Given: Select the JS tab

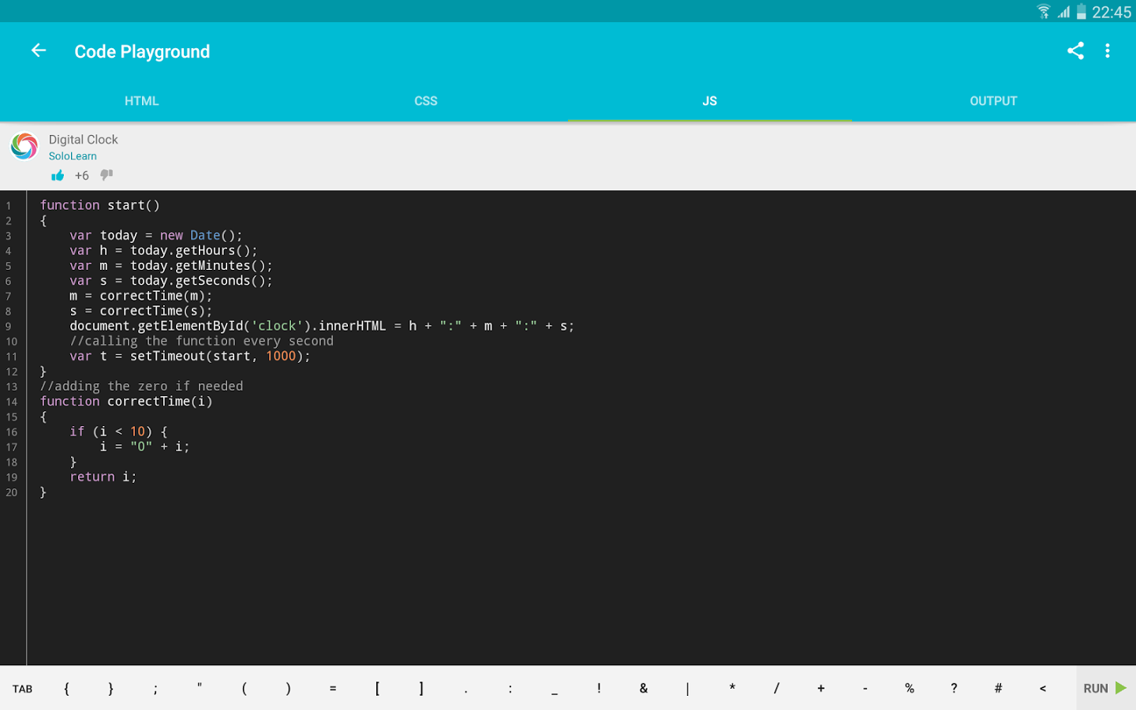Looking at the screenshot, I should click(710, 101).
